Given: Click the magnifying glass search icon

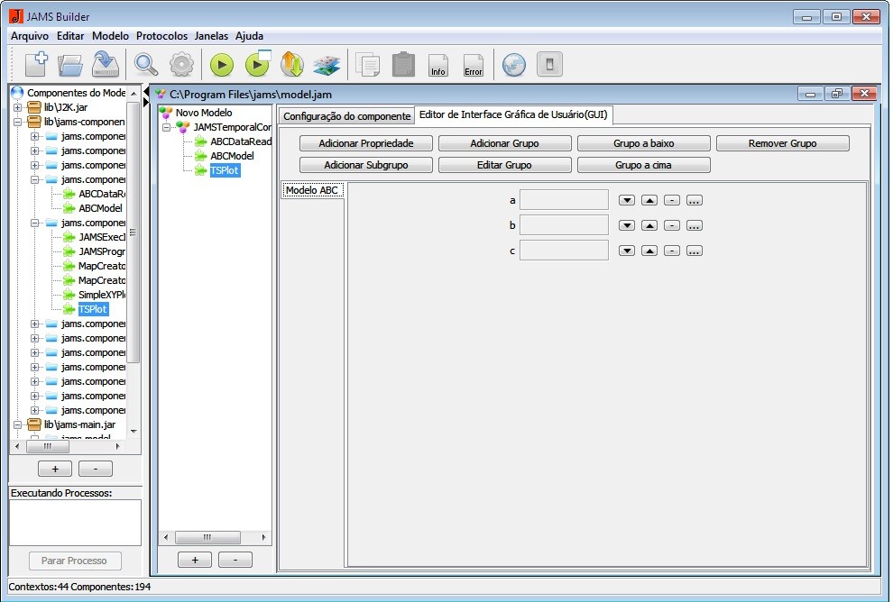Looking at the screenshot, I should coord(146,65).
